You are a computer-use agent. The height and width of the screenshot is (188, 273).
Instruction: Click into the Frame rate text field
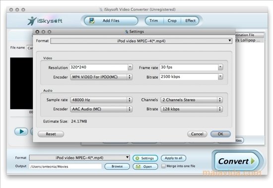point(189,67)
